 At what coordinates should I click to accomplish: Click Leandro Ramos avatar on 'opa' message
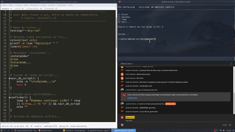coord(122,90)
